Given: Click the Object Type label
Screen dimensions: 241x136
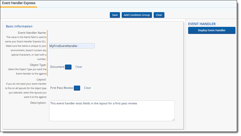Looking at the screenshot, I should (x=38, y=65).
